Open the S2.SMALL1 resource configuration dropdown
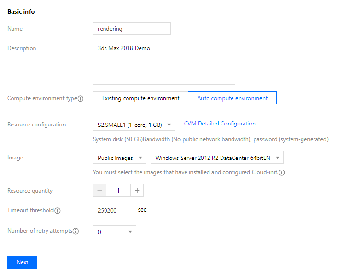The image size is (349, 272). (x=134, y=125)
